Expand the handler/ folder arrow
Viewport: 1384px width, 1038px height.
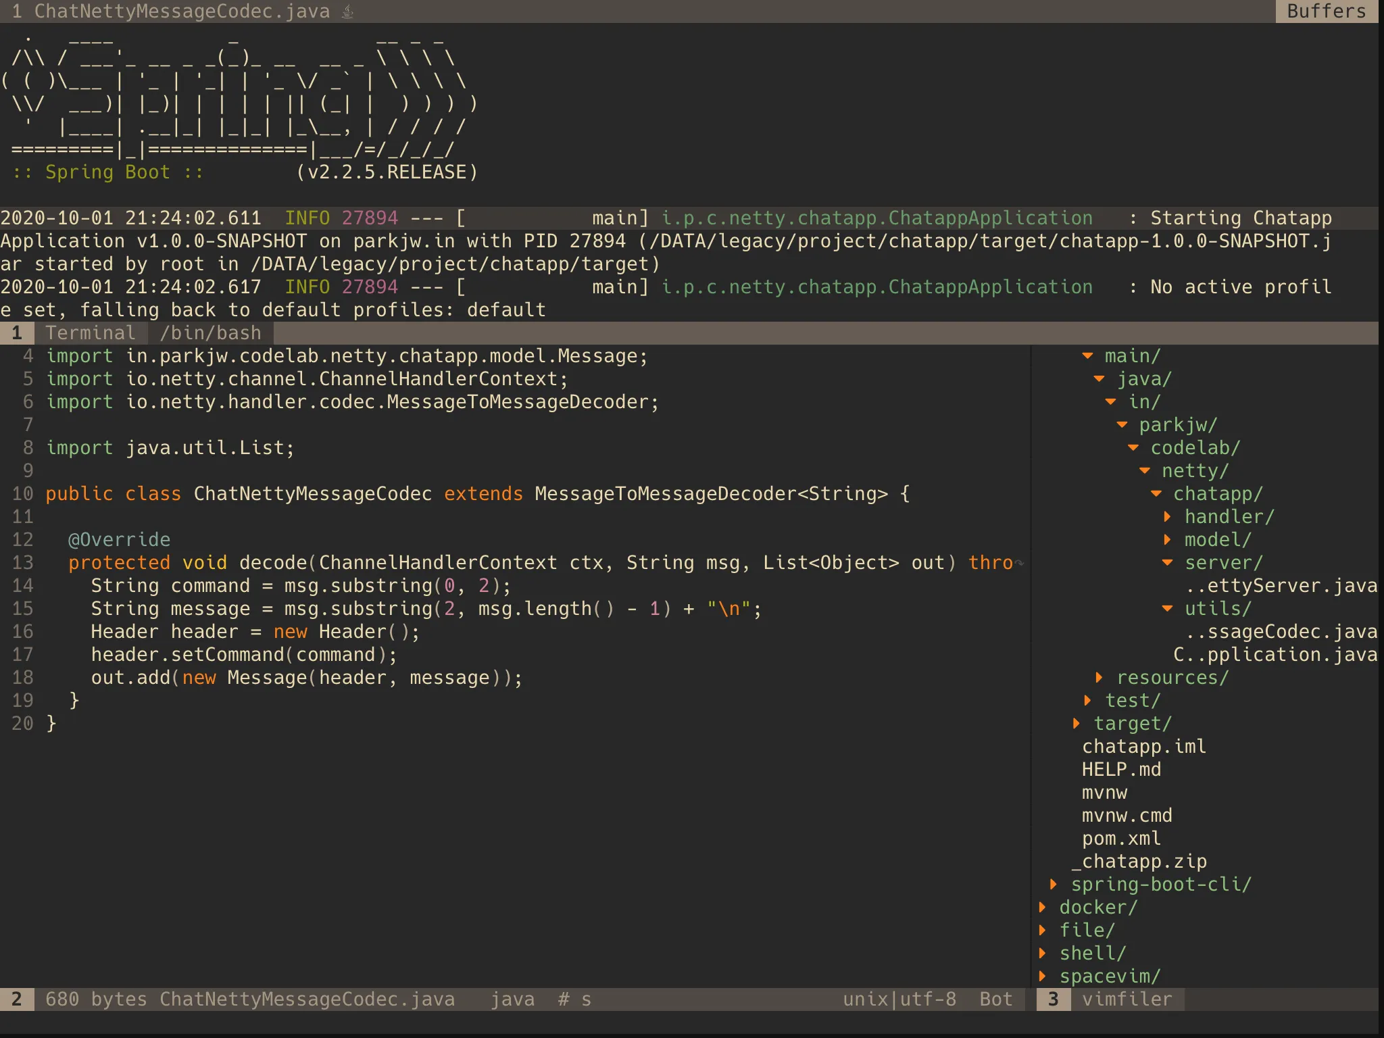coord(1167,517)
